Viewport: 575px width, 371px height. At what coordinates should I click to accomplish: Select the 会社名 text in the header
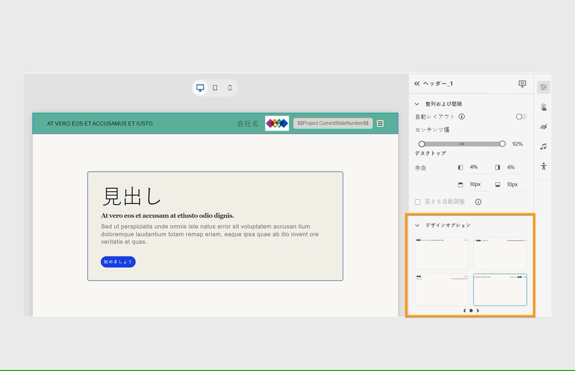click(248, 124)
